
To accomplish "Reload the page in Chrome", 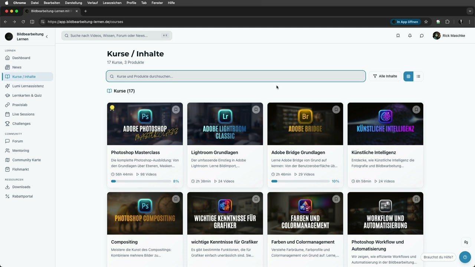I will point(23,22).
